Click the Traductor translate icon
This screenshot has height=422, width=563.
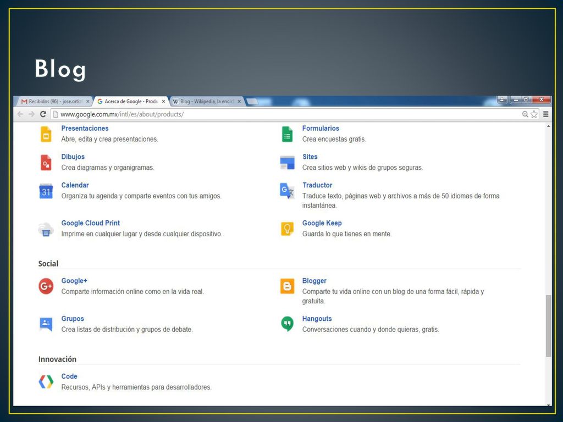(287, 191)
